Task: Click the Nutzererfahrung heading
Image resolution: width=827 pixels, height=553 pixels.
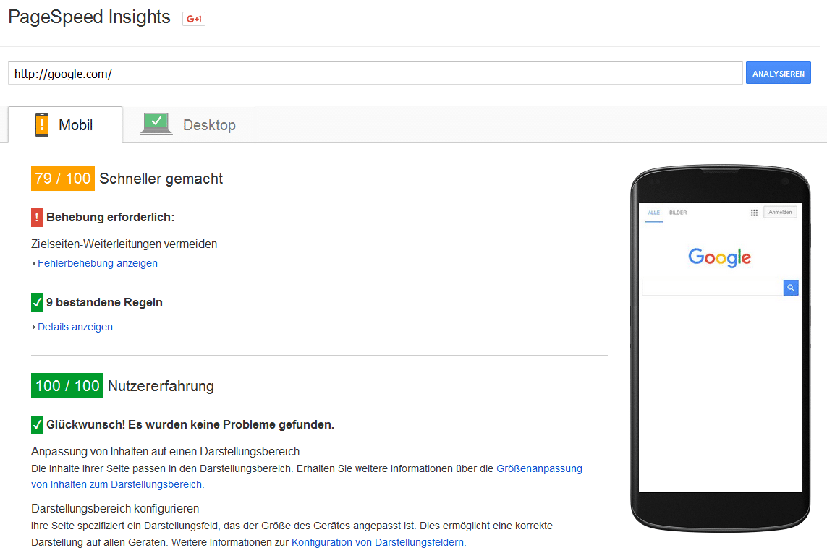Action: [161, 386]
